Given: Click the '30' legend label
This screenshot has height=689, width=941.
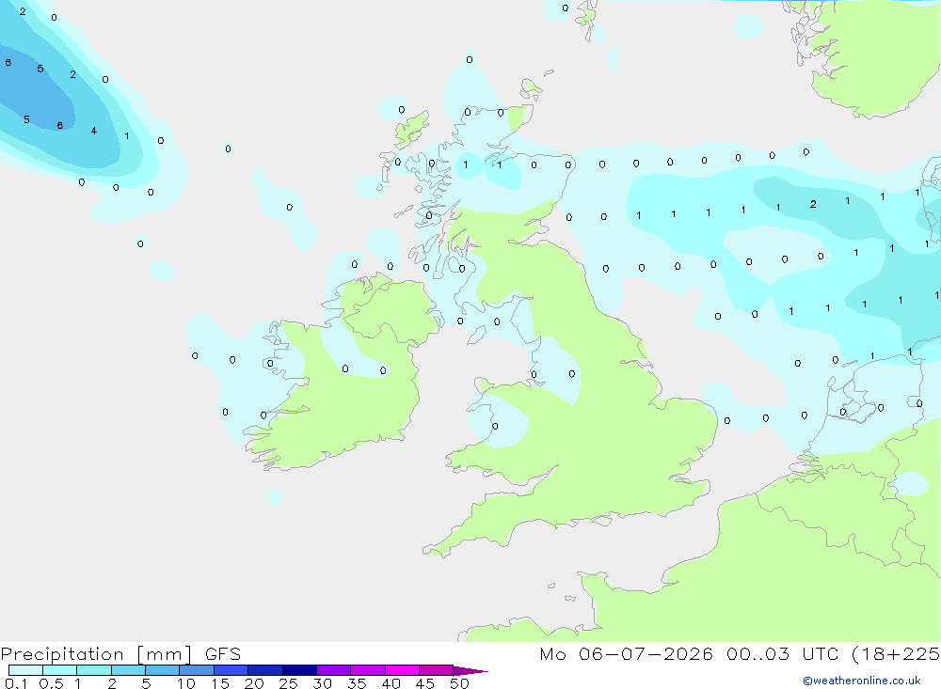Looking at the screenshot, I should pos(322,683).
